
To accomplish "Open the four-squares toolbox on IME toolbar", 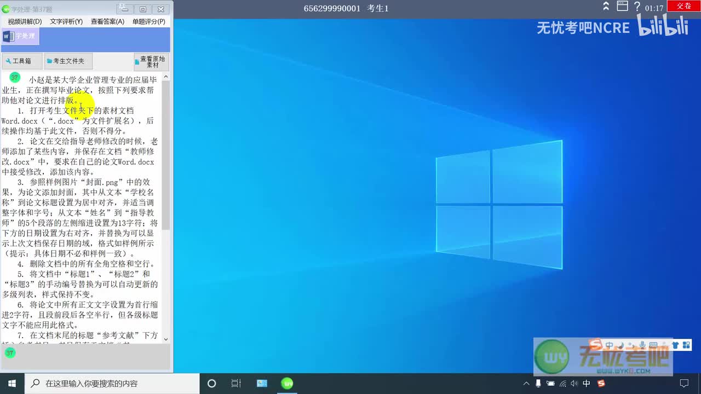I will [x=686, y=345].
